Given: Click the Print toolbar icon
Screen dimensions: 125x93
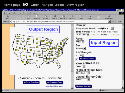Looking at the screenshot, I should click(90, 17).
